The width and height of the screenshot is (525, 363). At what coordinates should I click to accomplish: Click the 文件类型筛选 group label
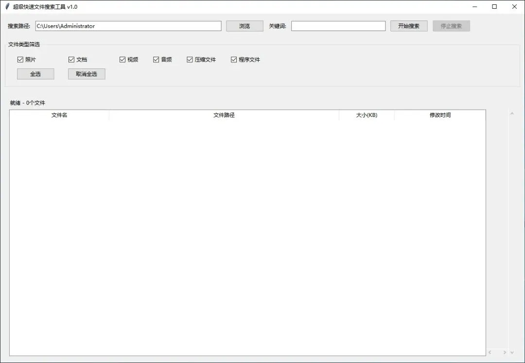click(24, 44)
